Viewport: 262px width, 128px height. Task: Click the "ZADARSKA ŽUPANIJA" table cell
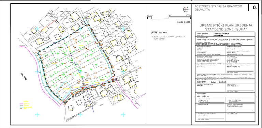[221, 33]
